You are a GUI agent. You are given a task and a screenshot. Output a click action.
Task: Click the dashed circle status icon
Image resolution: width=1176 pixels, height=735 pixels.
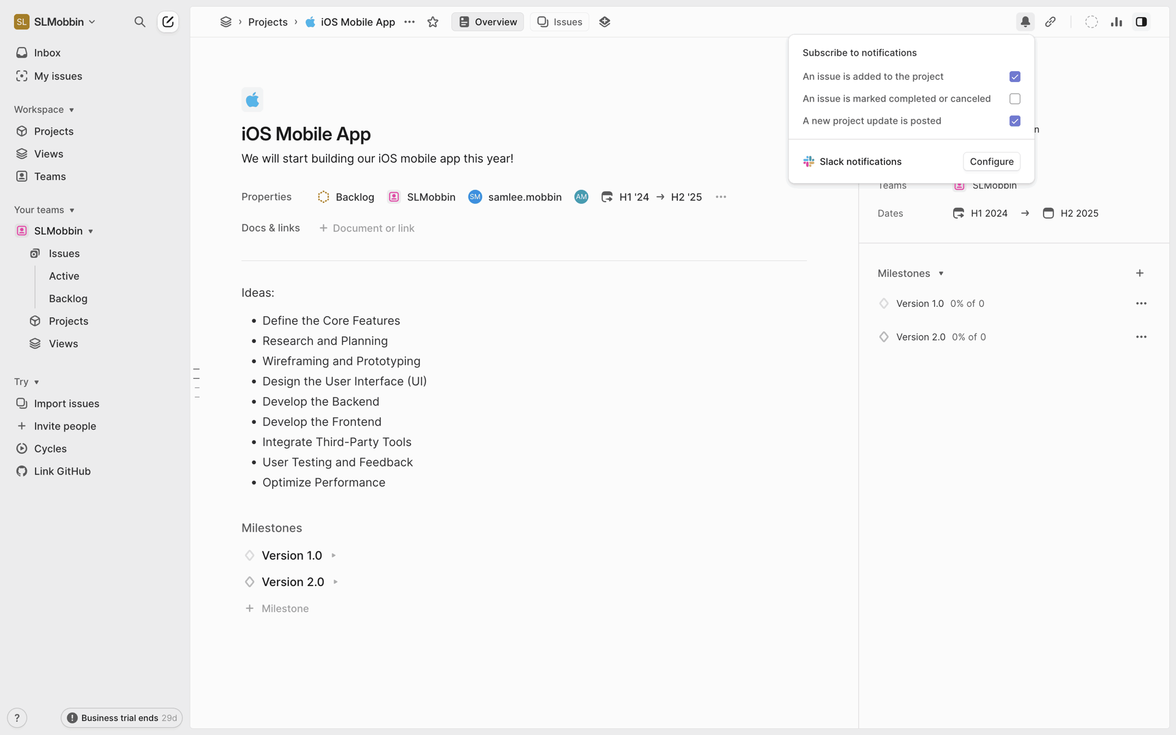pos(1091,22)
